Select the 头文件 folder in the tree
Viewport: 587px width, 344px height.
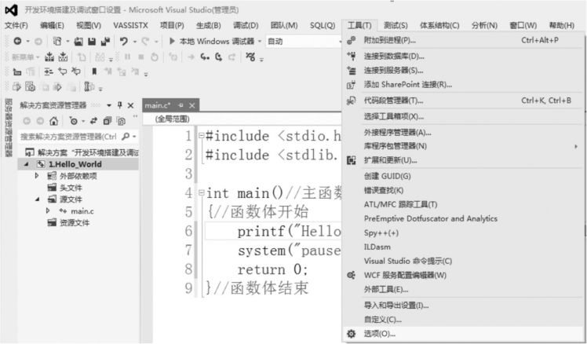tap(71, 188)
